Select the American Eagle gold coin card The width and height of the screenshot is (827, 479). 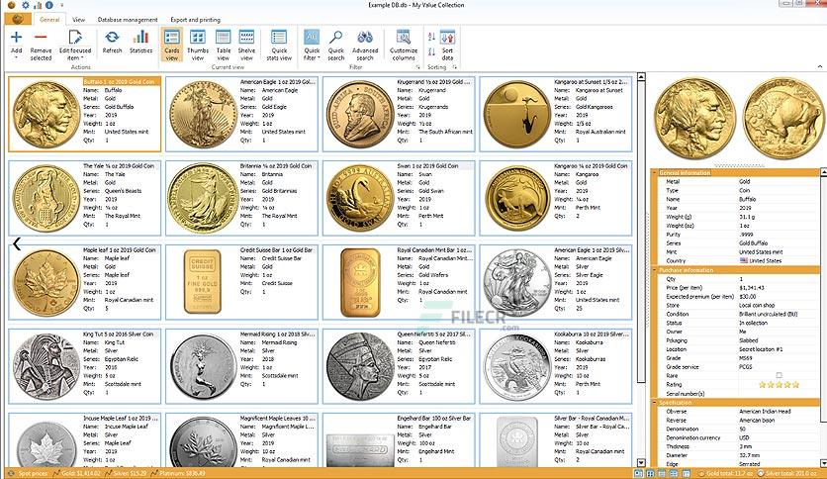point(241,114)
